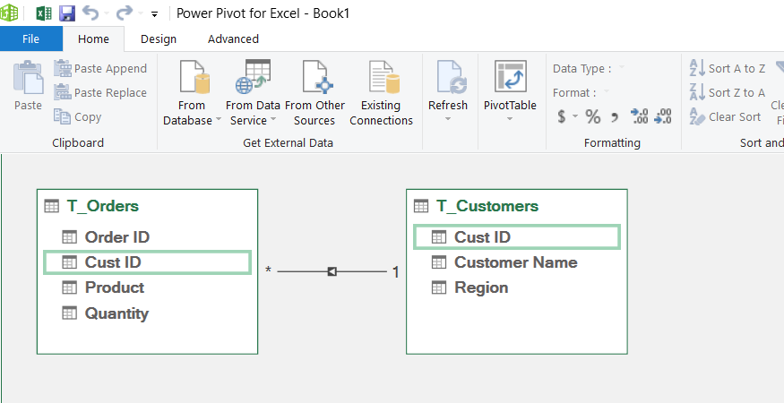The image size is (784, 403).
Task: Sort Z to A
Action: (x=728, y=92)
